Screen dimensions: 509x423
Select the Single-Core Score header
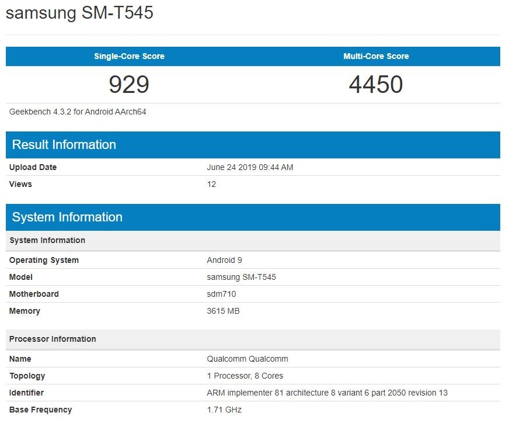[129, 56]
